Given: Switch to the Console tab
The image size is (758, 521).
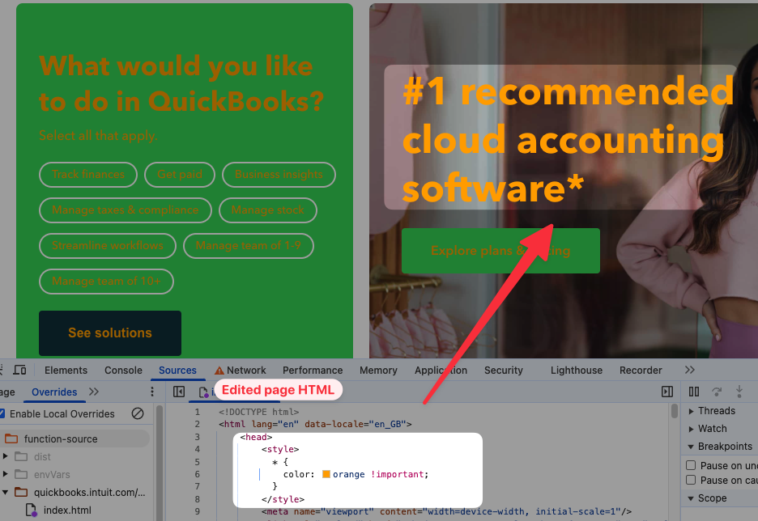Looking at the screenshot, I should (x=123, y=371).
